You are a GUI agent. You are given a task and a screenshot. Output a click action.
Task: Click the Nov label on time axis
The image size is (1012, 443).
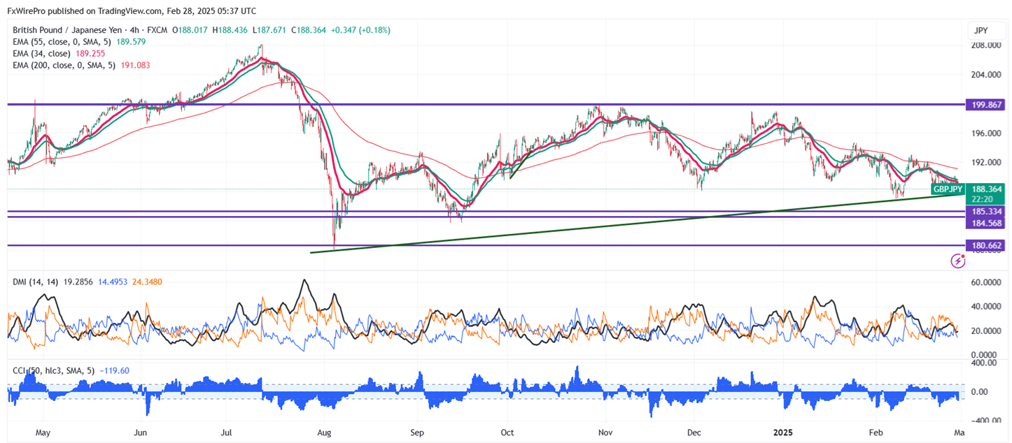(605, 433)
